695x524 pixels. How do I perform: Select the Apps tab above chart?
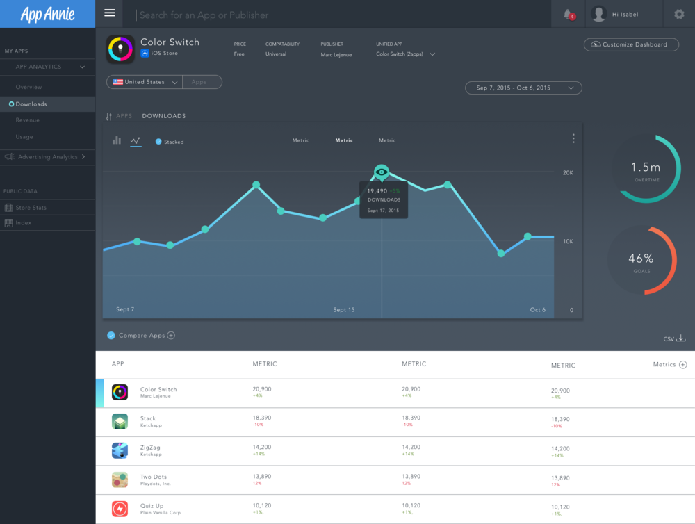point(124,116)
